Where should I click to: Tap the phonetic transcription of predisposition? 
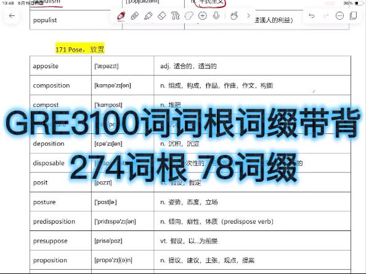(x=115, y=221)
